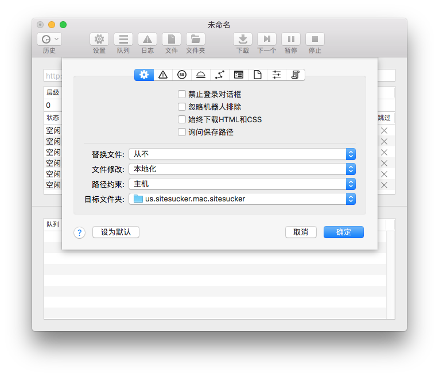Enable 禁止登录对话框 checkbox
Screen dimensions: 439x377
pos(182,94)
